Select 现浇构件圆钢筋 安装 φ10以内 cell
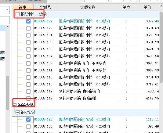This screenshot has width=163, height=133. click(88, 120)
